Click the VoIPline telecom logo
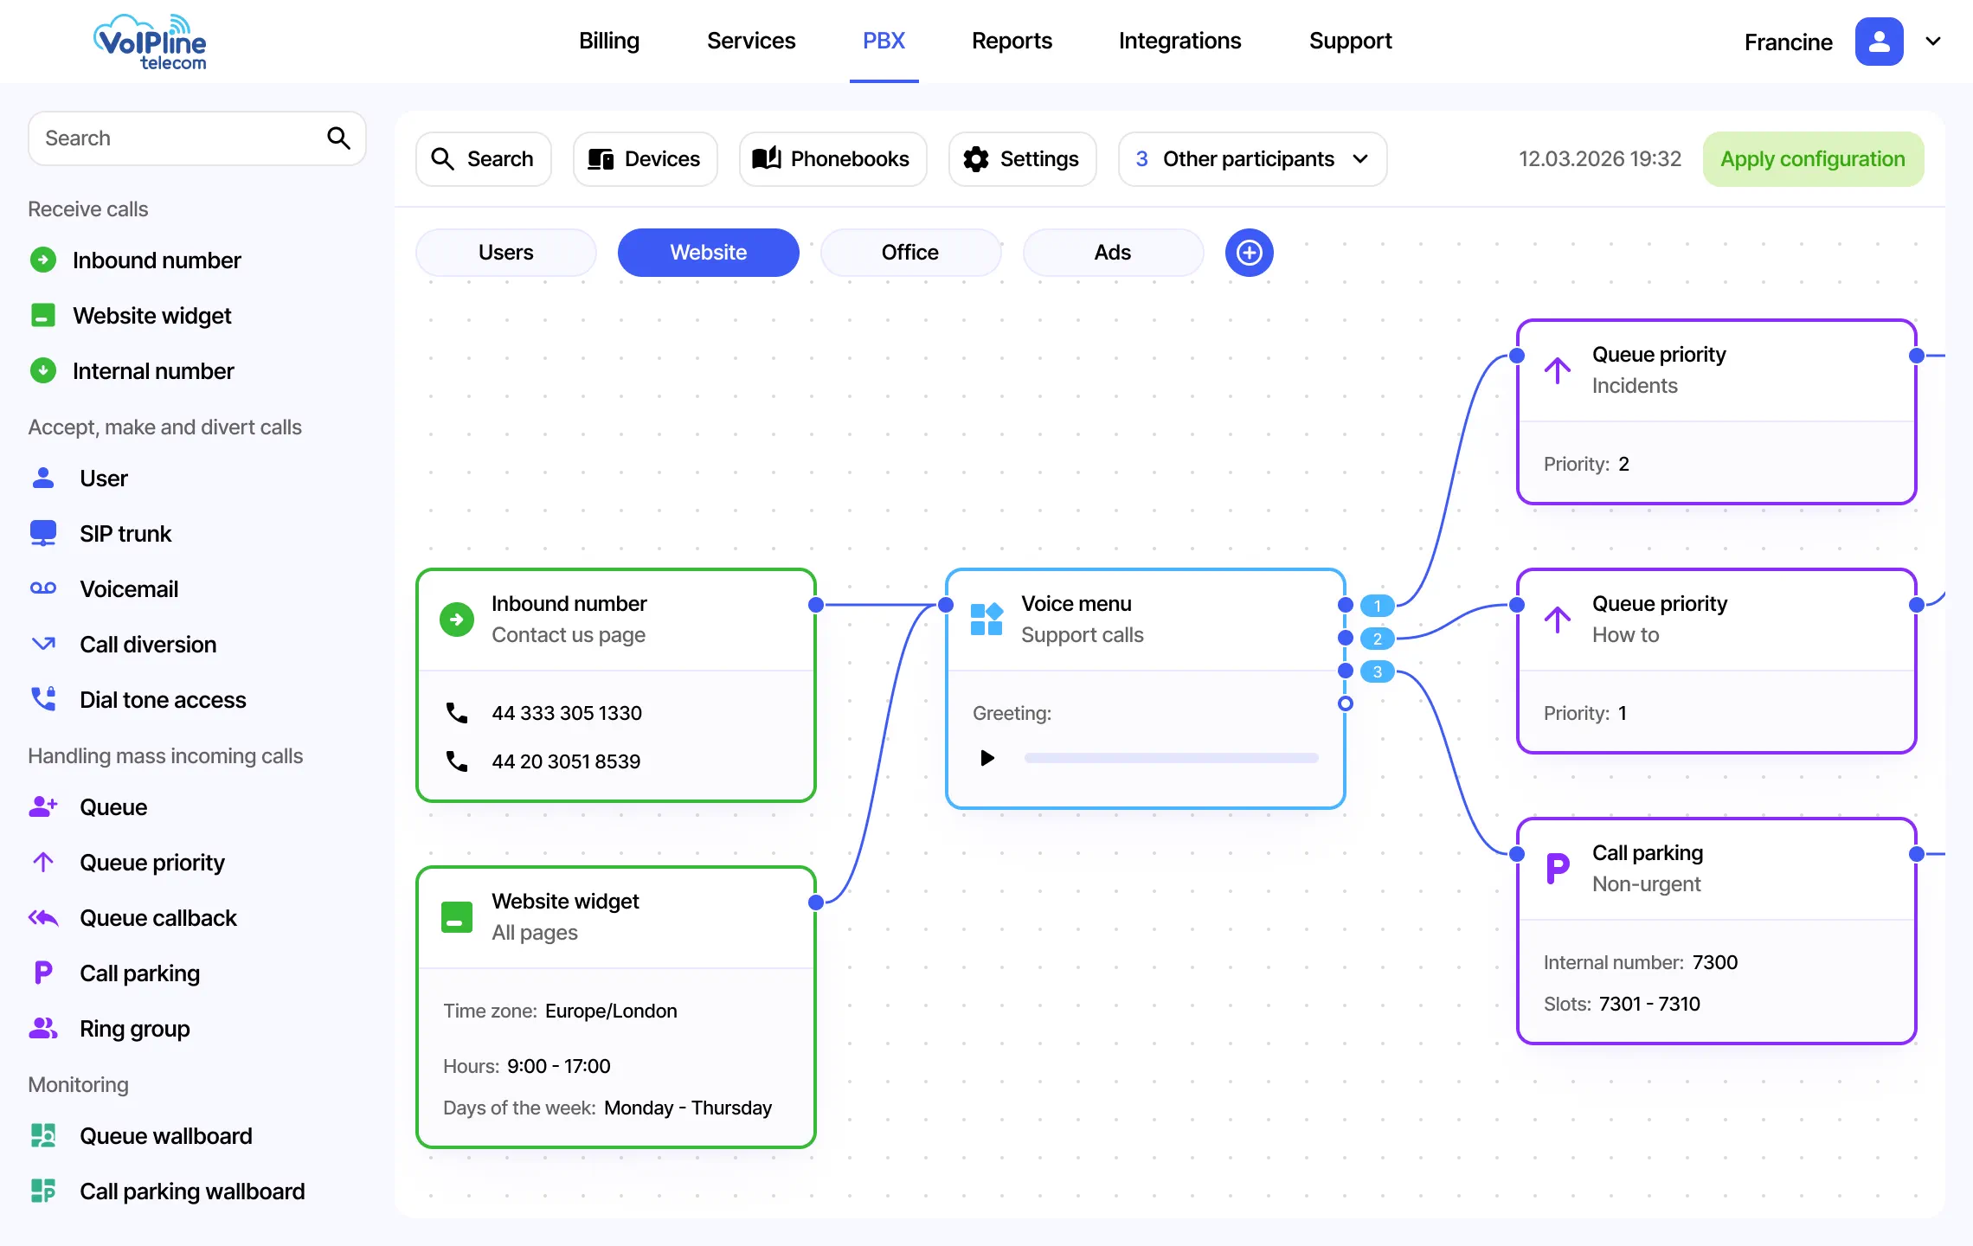 150,42
